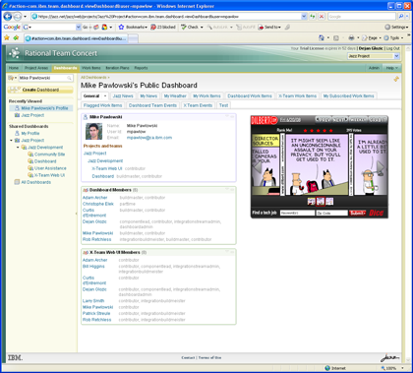Click the browser refresh icon
The height and width of the screenshot is (373, 413).
coord(313,16)
